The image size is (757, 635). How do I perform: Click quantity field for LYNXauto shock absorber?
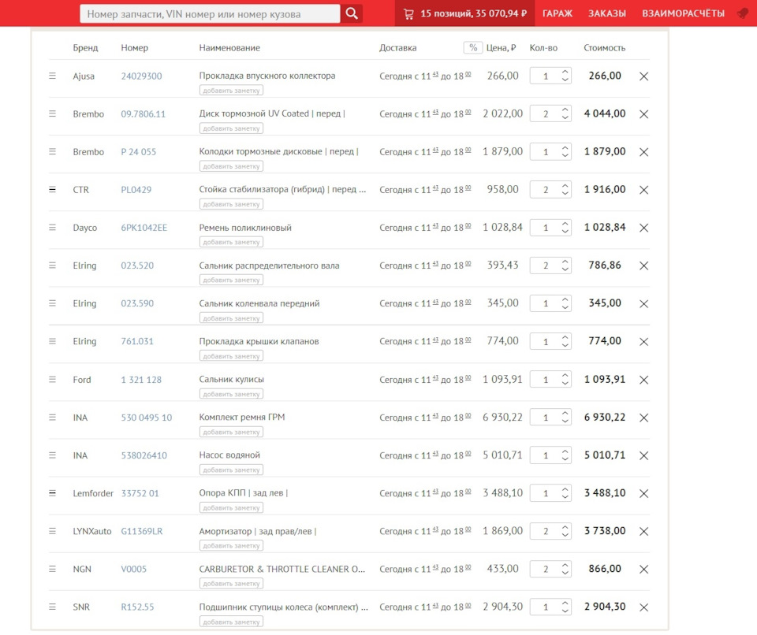546,532
